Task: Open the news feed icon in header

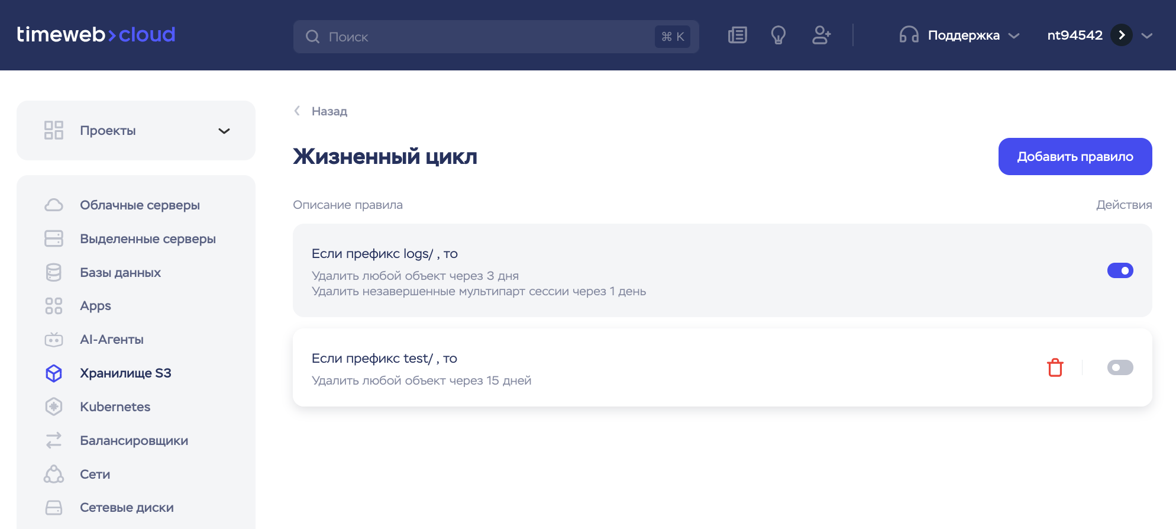Action: tap(737, 36)
